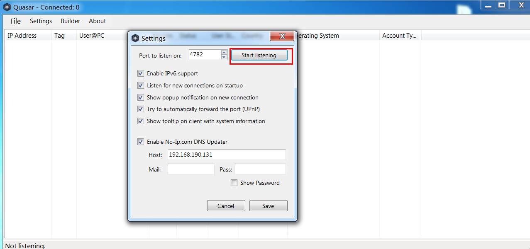Sort by IP Address column header

(x=28, y=36)
